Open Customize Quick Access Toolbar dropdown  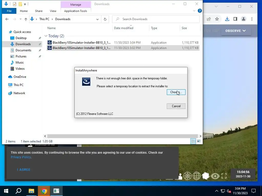pyautogui.click(x=25, y=4)
